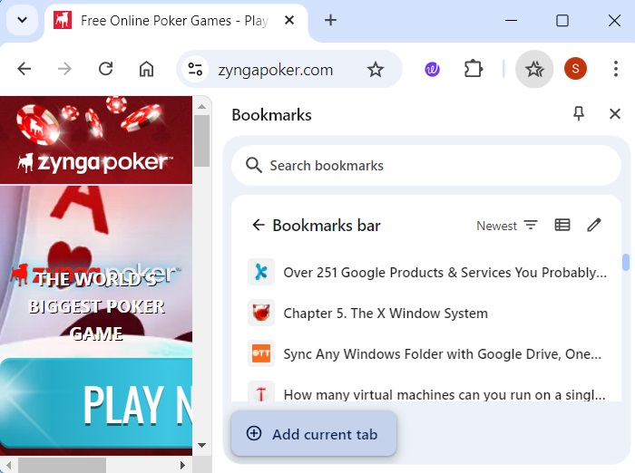Click the Search bookmarks field
The height and width of the screenshot is (473, 635).
[x=426, y=166]
